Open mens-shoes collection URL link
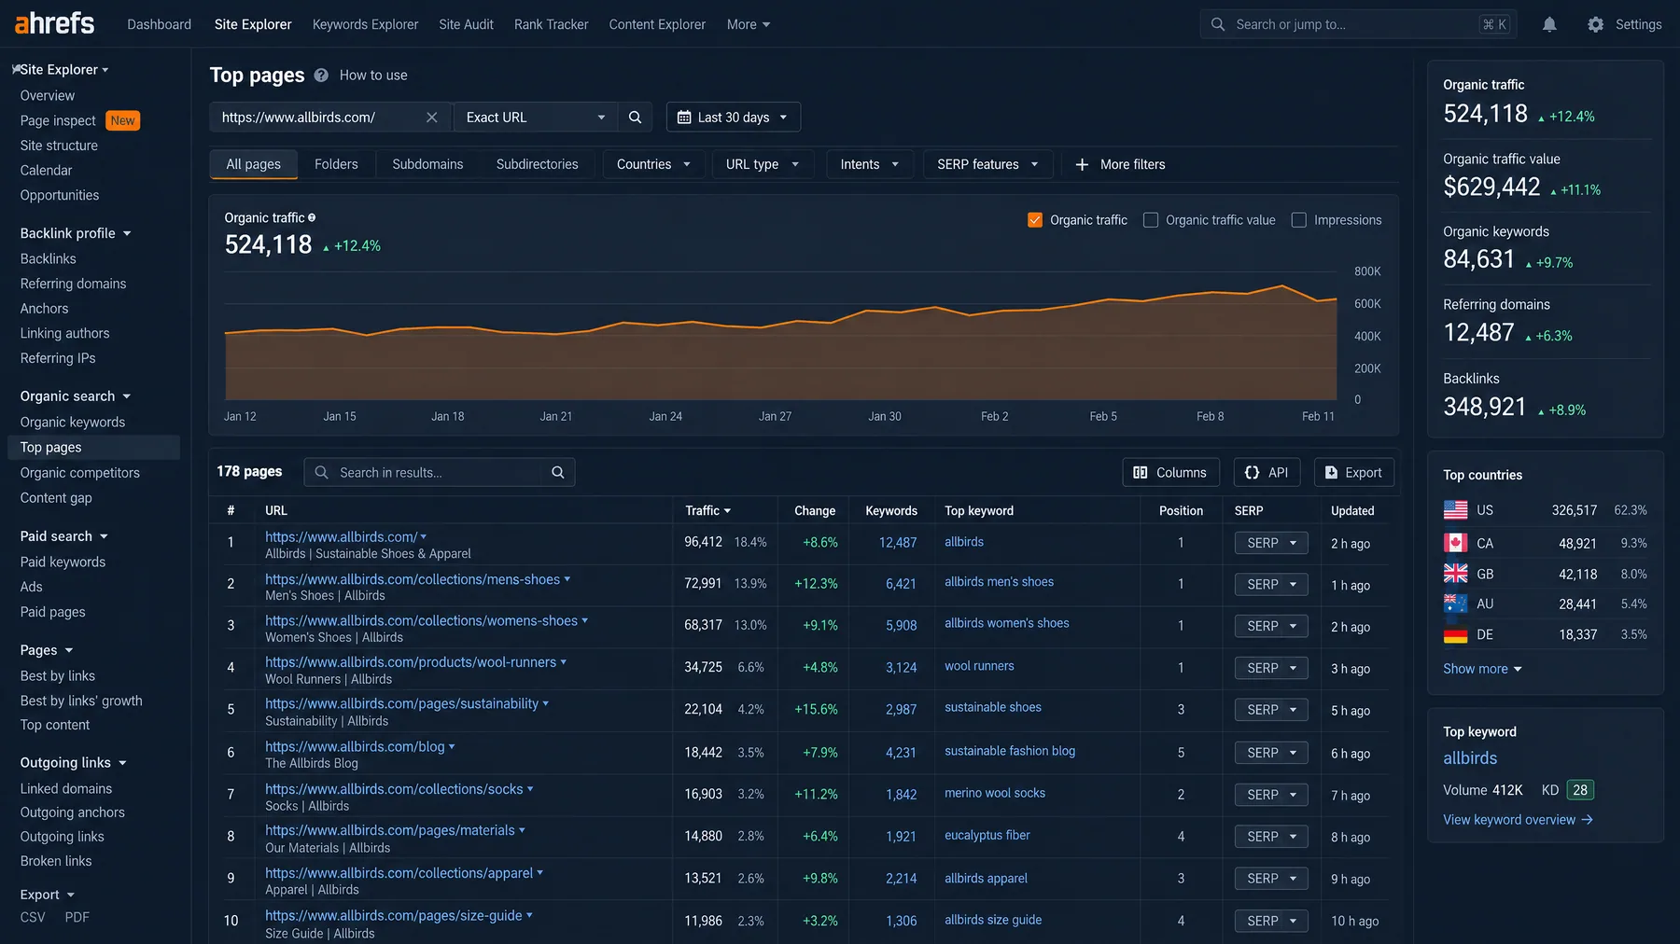 pos(413,579)
